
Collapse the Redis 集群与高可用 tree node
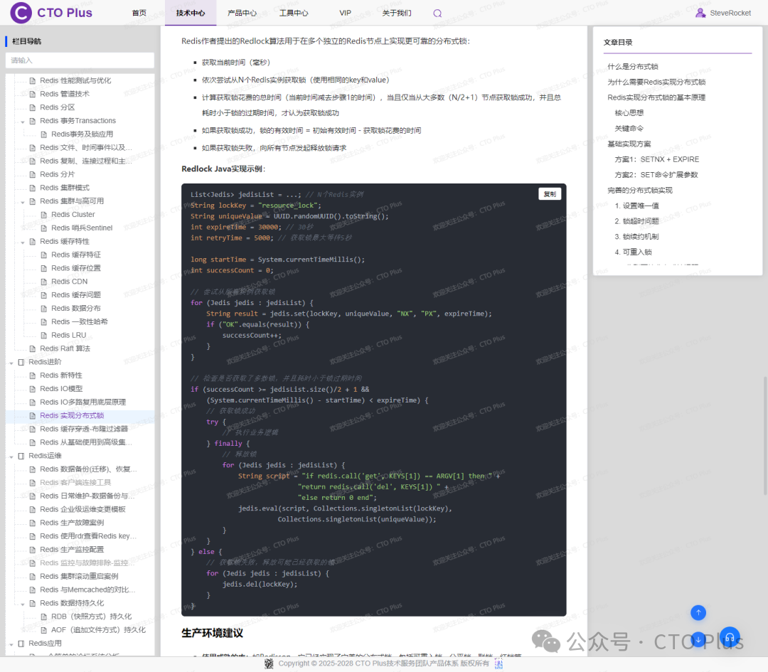[x=23, y=202]
